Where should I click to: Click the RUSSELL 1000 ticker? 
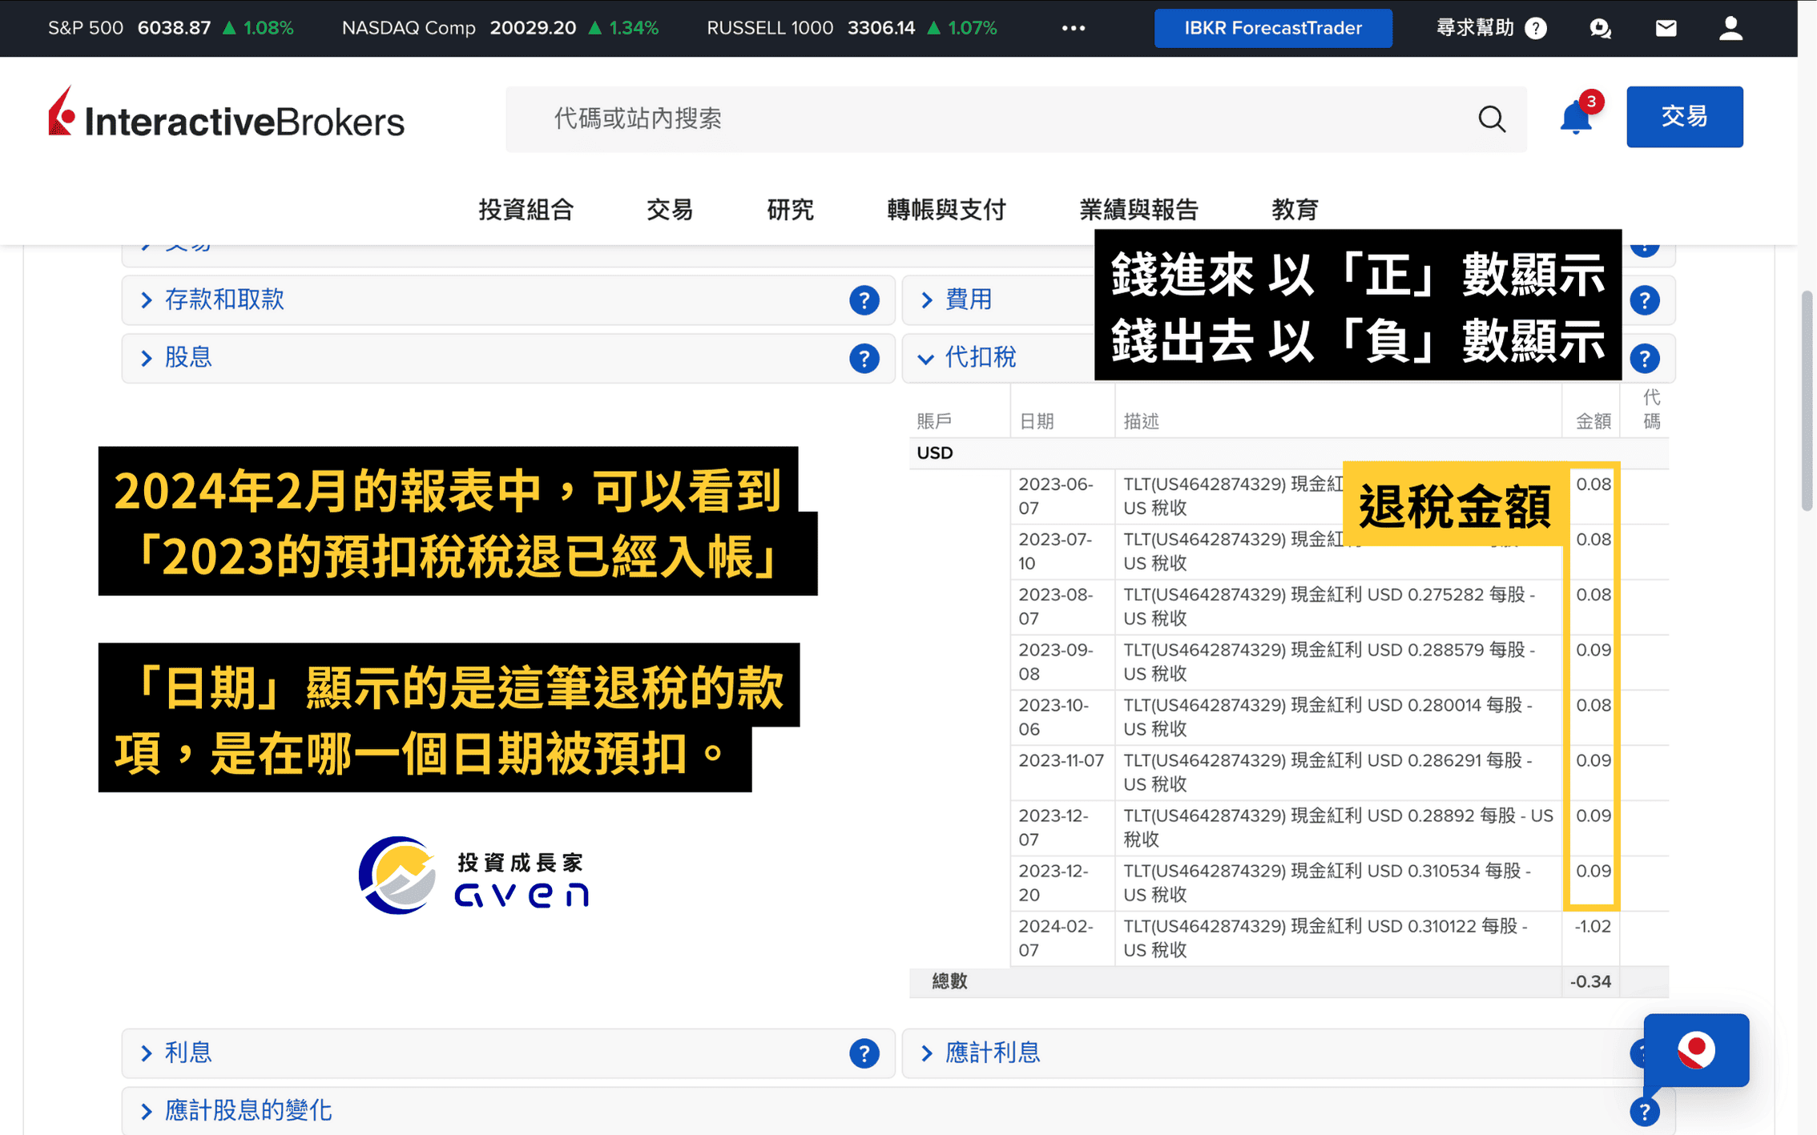852,28
